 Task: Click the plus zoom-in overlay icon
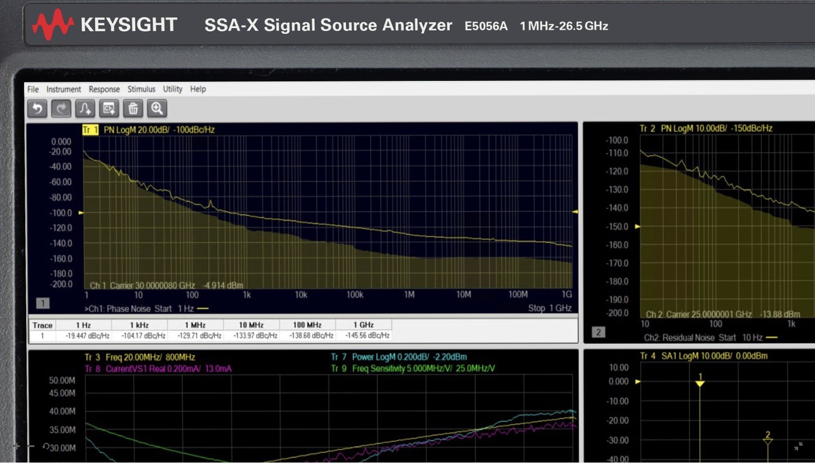point(16,446)
